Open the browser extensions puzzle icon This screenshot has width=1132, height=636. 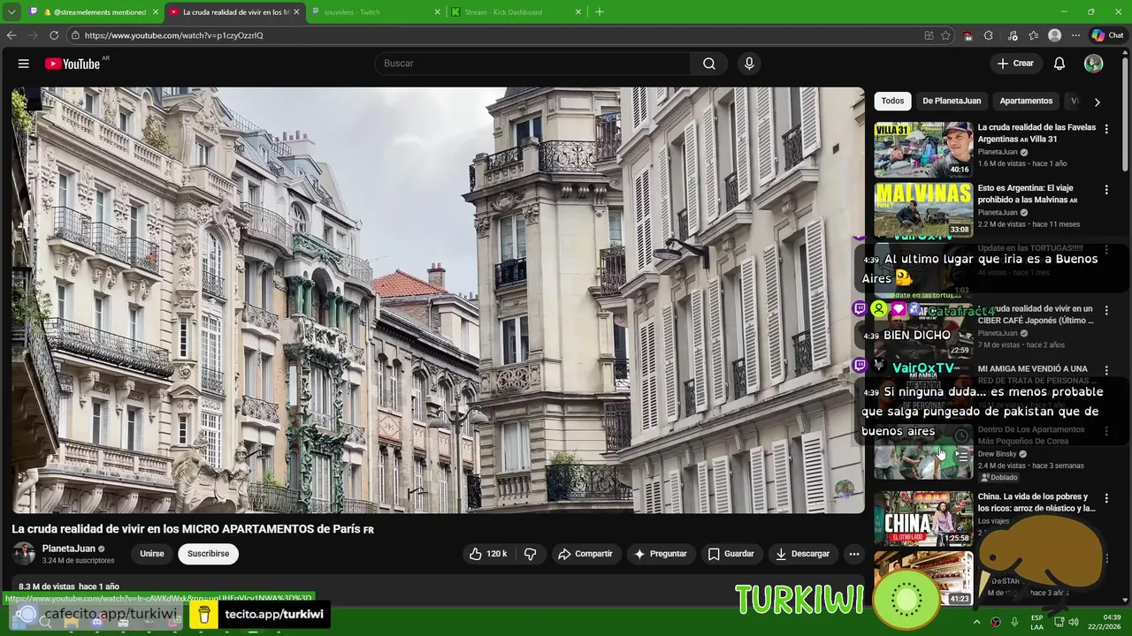[988, 35]
